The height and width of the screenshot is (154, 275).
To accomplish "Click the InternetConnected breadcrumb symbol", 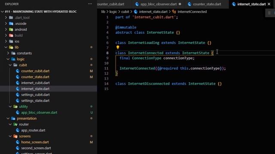I will [x=192, y=12].
